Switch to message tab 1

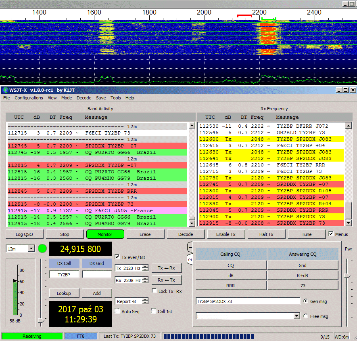click(x=190, y=246)
